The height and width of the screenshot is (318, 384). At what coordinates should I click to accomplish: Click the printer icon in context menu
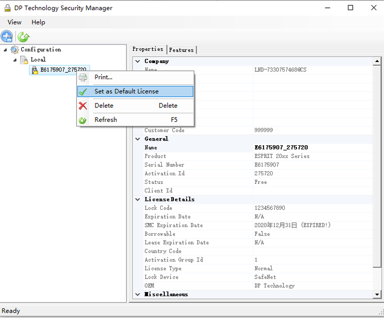83,77
